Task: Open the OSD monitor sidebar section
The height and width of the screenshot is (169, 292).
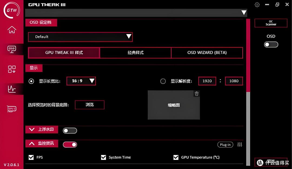Action: click(12, 49)
